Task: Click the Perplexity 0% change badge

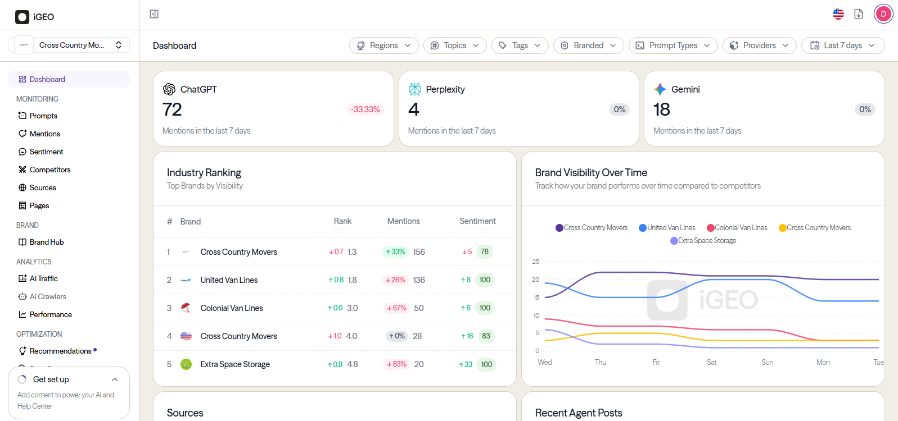Action: coord(620,109)
